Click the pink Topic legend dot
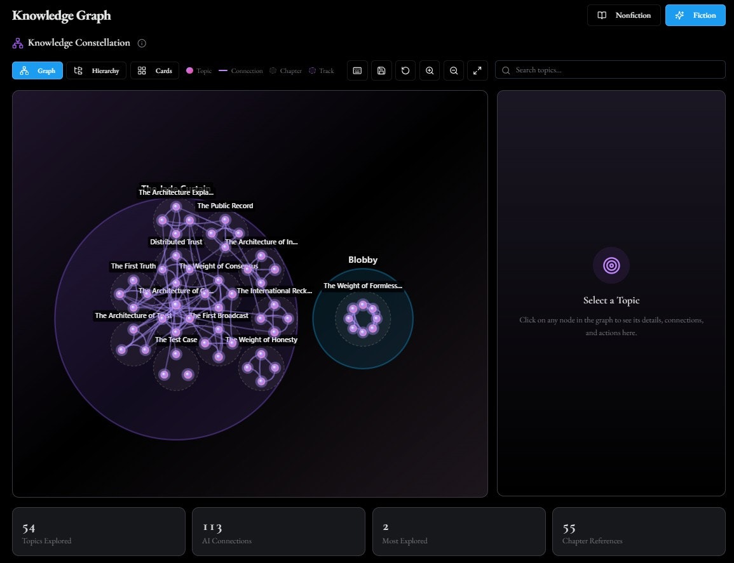This screenshot has height=563, width=734. pos(189,70)
